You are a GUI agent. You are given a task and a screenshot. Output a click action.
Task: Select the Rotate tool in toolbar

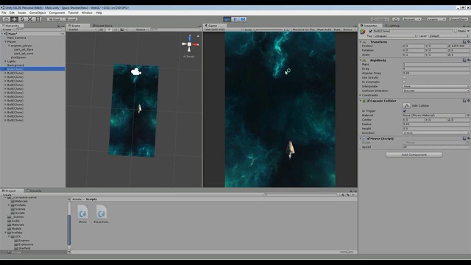[x=22, y=19]
